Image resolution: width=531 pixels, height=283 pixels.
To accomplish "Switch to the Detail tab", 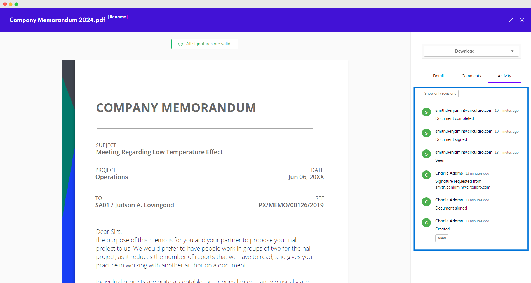I will tap(438, 76).
